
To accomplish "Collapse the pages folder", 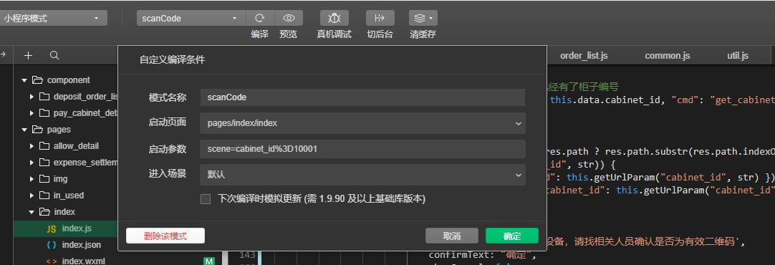I will click(25, 130).
